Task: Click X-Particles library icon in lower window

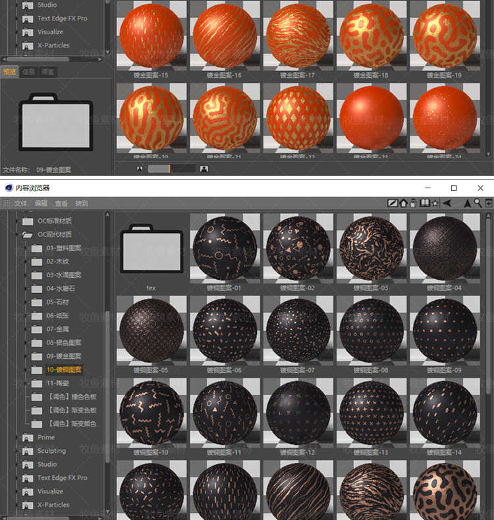Action: click(28, 505)
